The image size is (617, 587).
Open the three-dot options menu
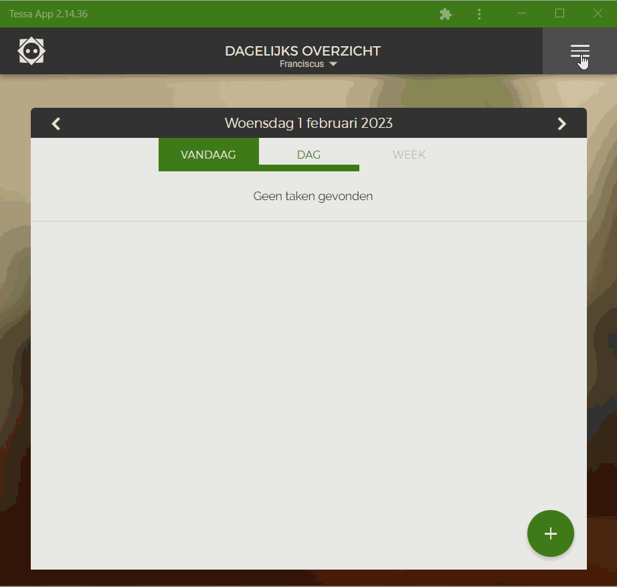479,14
